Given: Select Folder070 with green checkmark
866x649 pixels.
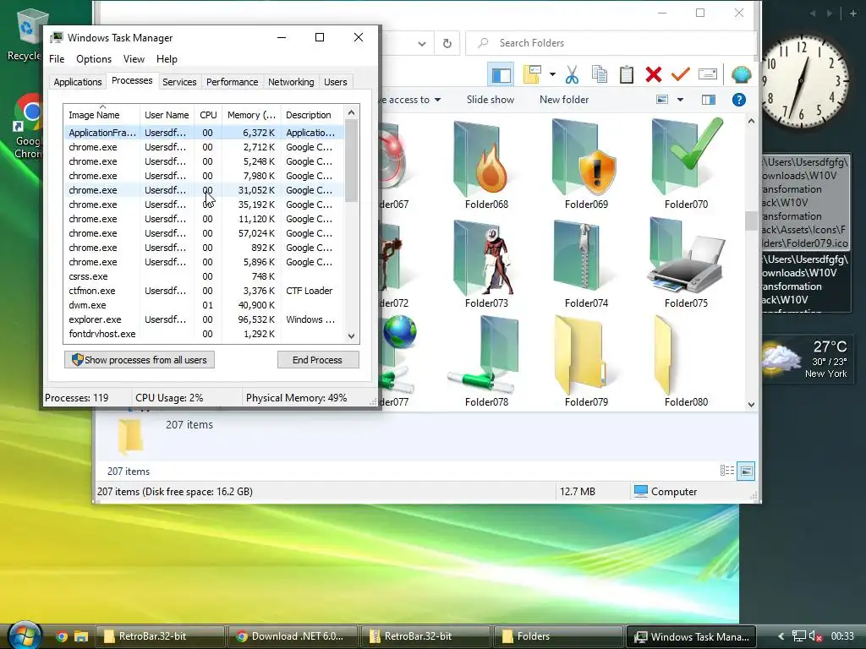Looking at the screenshot, I should [x=686, y=165].
